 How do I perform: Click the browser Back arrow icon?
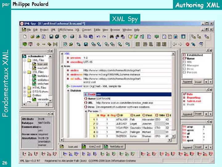coord(175,44)
